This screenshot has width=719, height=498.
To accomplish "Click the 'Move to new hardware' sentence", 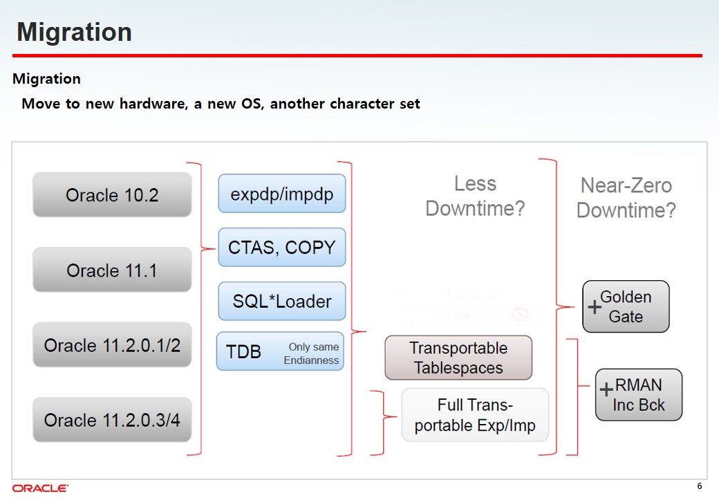I will 221,104.
